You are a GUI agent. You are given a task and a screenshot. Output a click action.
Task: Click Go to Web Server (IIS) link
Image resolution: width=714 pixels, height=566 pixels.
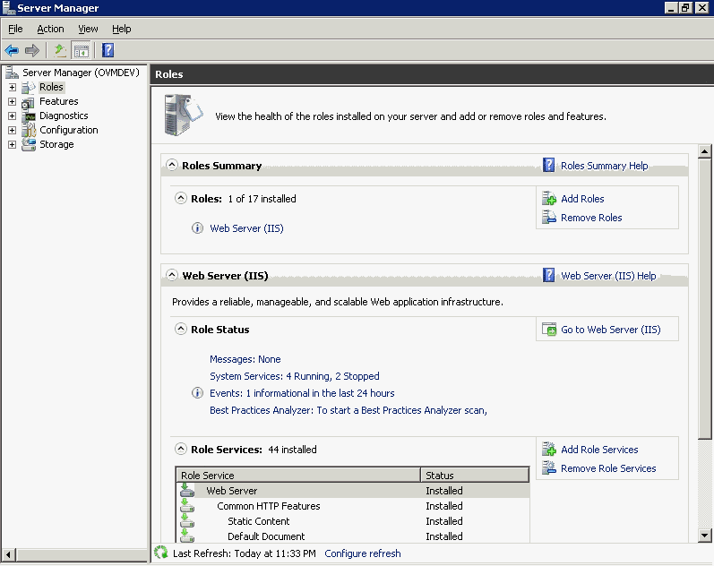(x=611, y=330)
